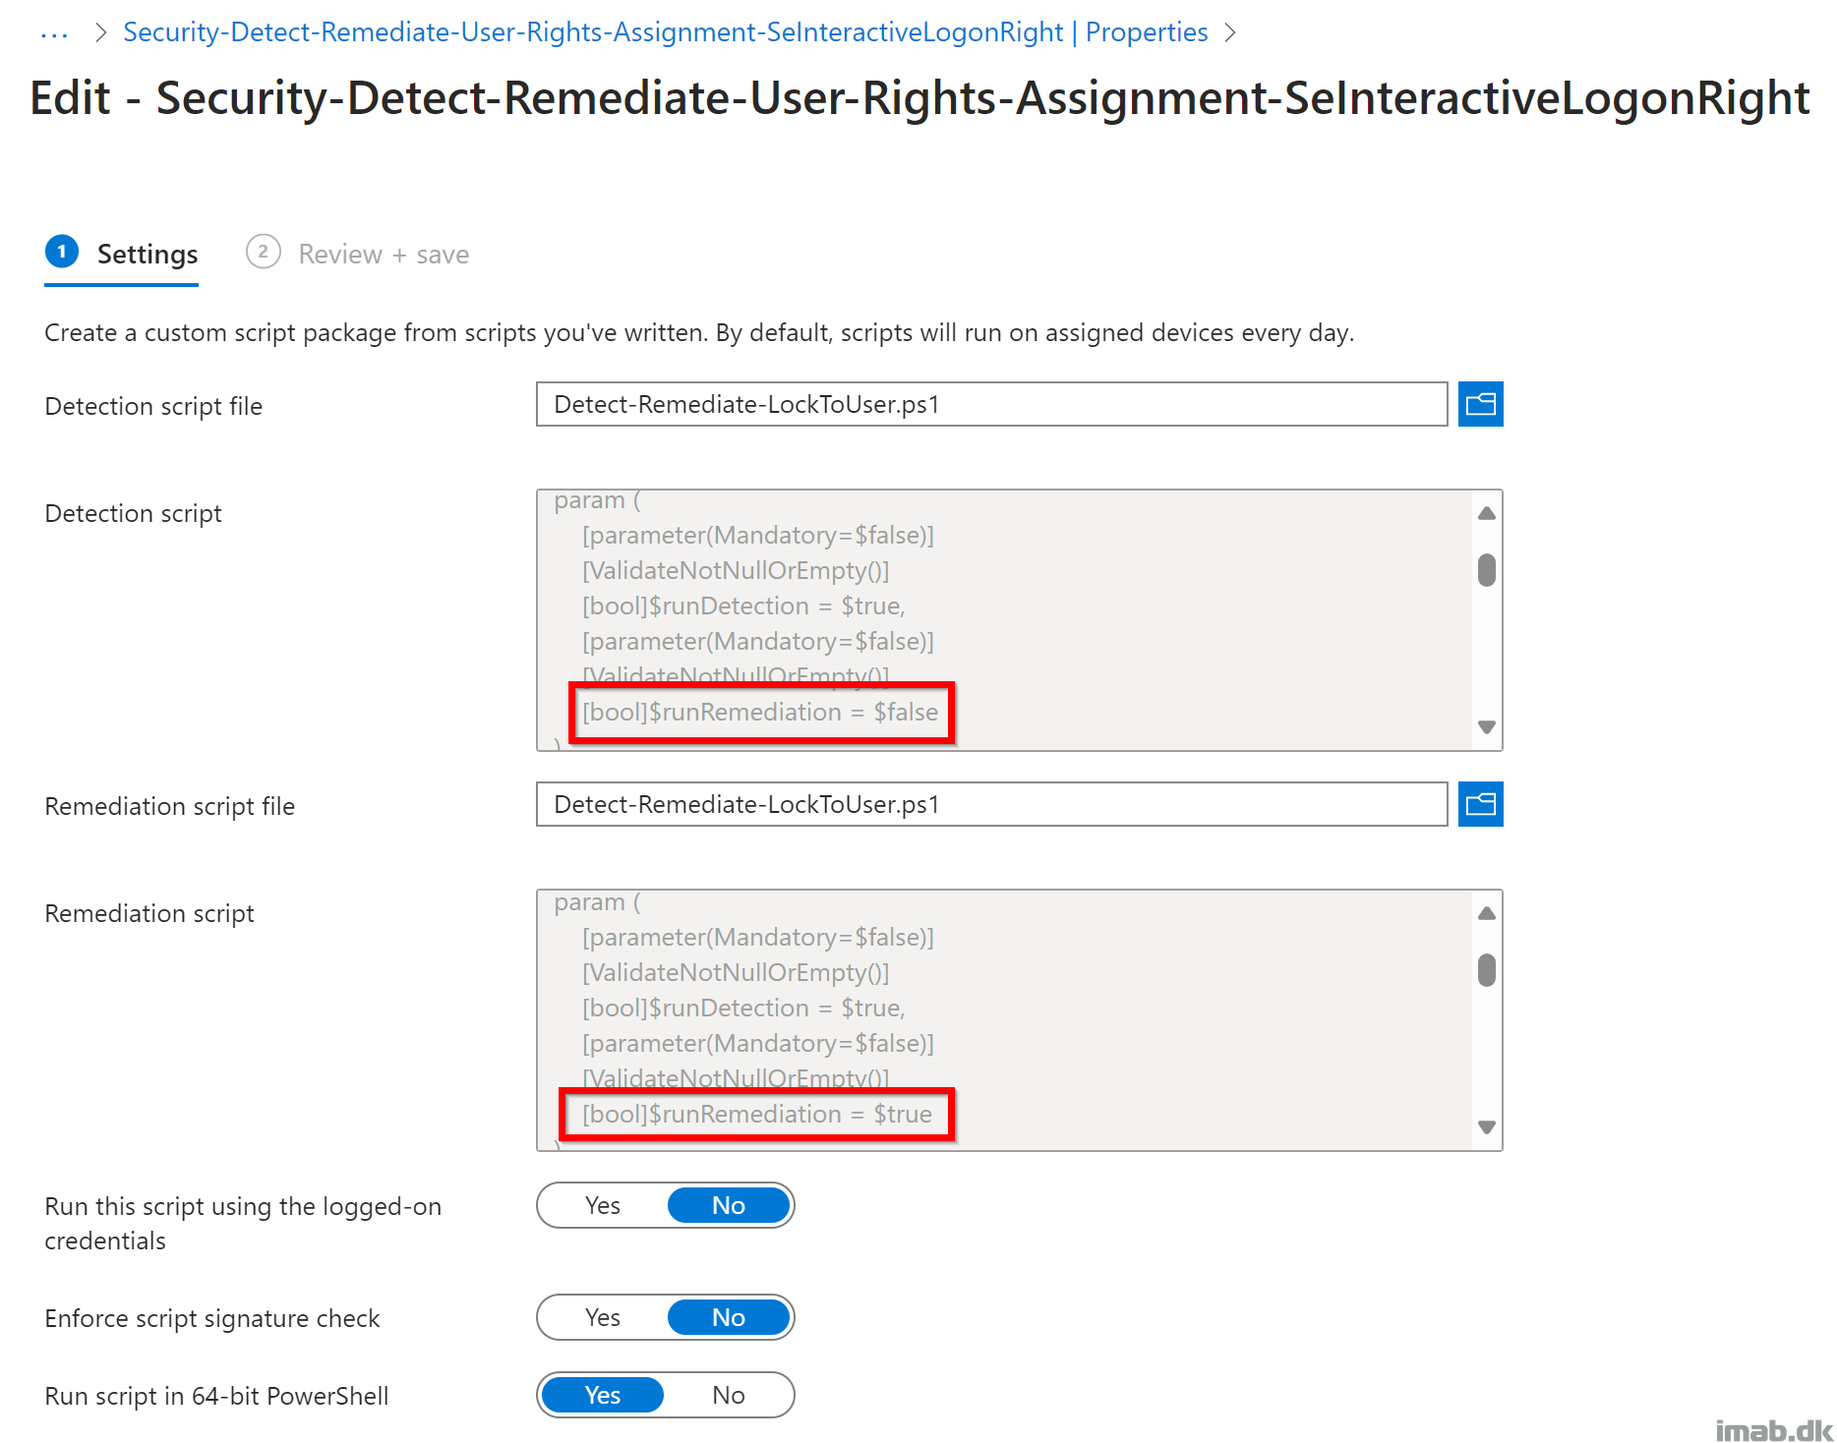Screen dimensions: 1837x1443
Task: Expand the chevron after the breadcrumb ellipsis
Action: pos(100,33)
